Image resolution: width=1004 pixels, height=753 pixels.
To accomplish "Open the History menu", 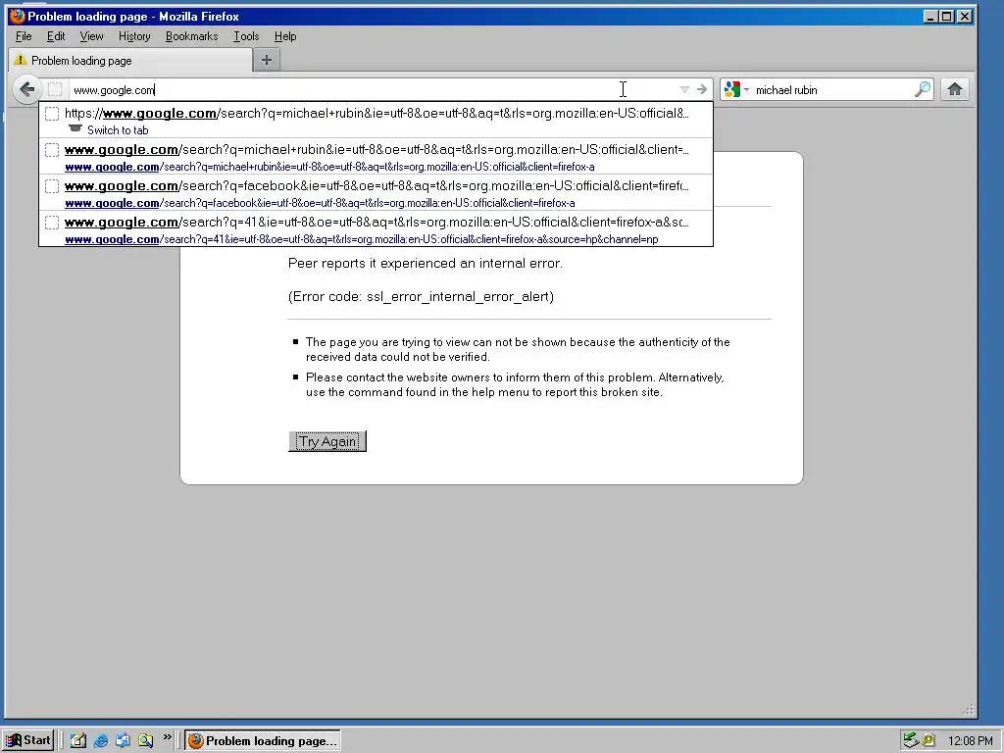I will [x=134, y=36].
